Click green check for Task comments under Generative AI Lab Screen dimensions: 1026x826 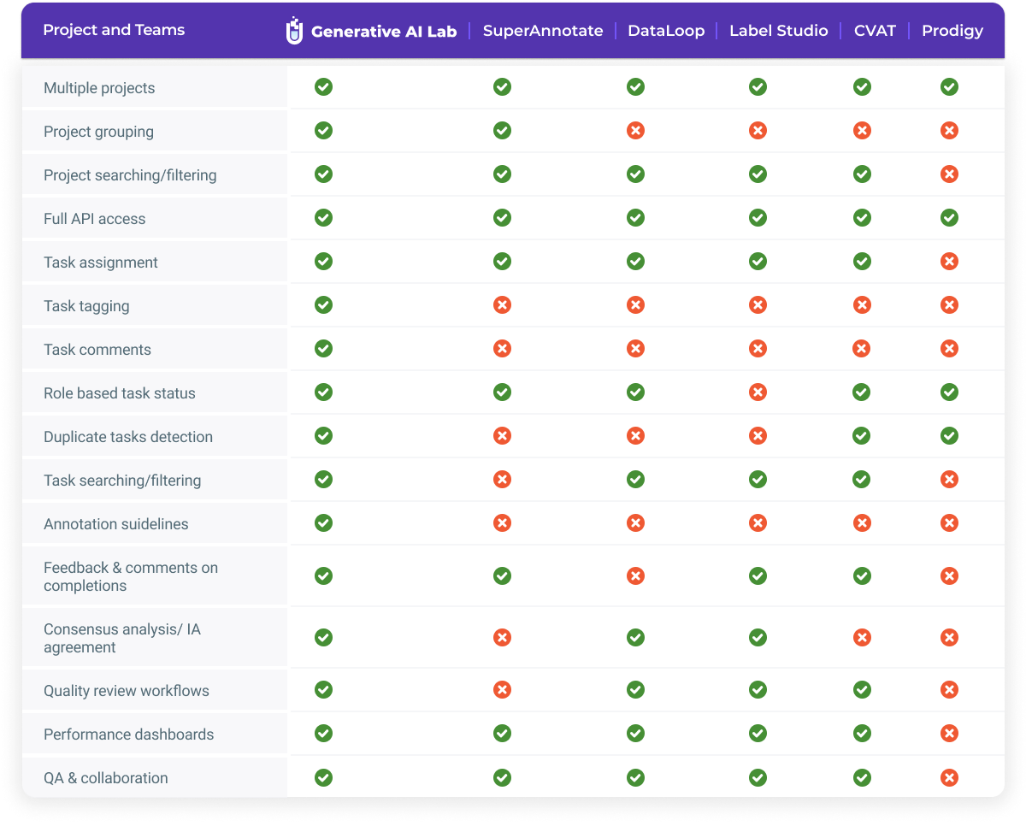(323, 349)
